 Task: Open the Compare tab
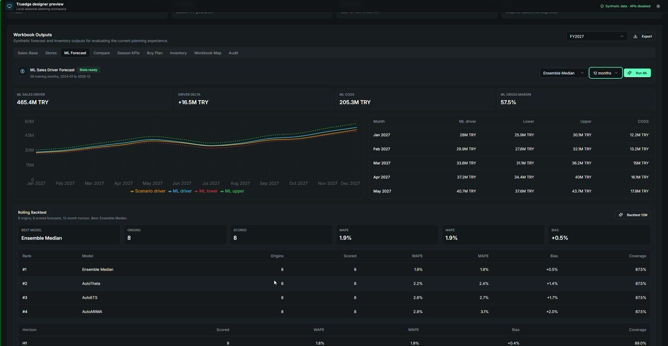[x=102, y=53]
